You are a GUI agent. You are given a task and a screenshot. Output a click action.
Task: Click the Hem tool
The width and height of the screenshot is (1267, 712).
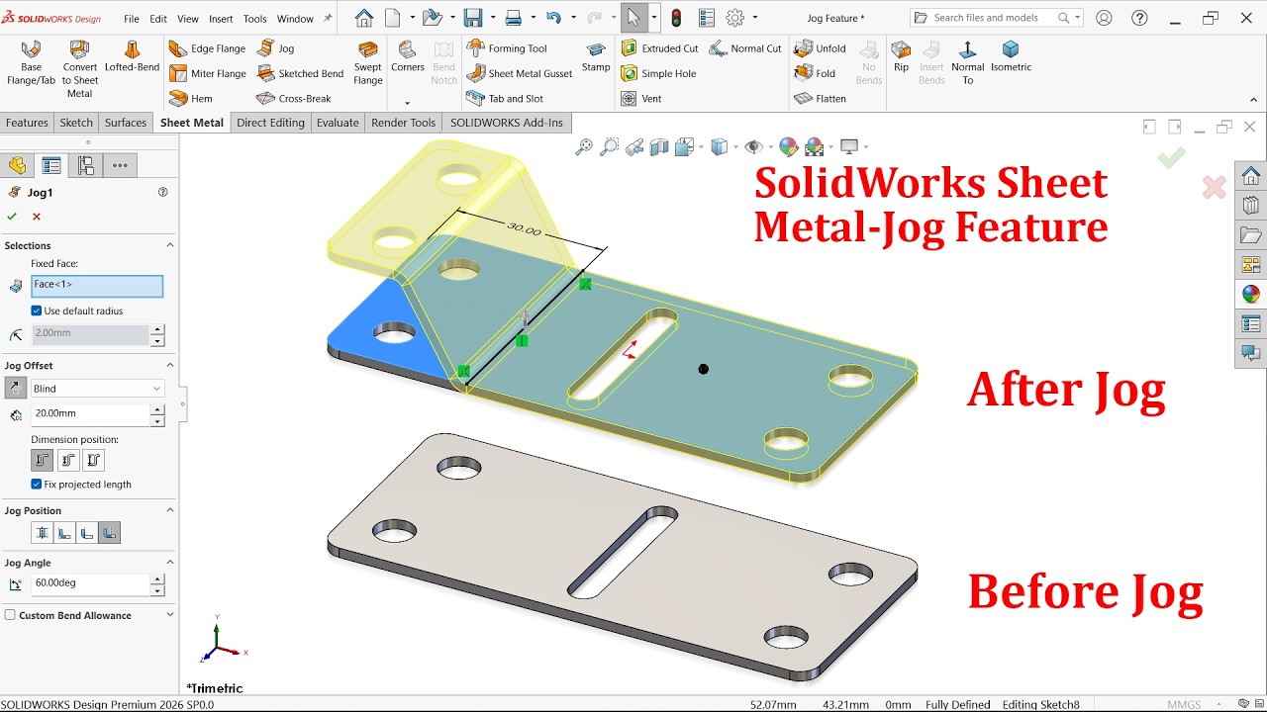(x=191, y=99)
